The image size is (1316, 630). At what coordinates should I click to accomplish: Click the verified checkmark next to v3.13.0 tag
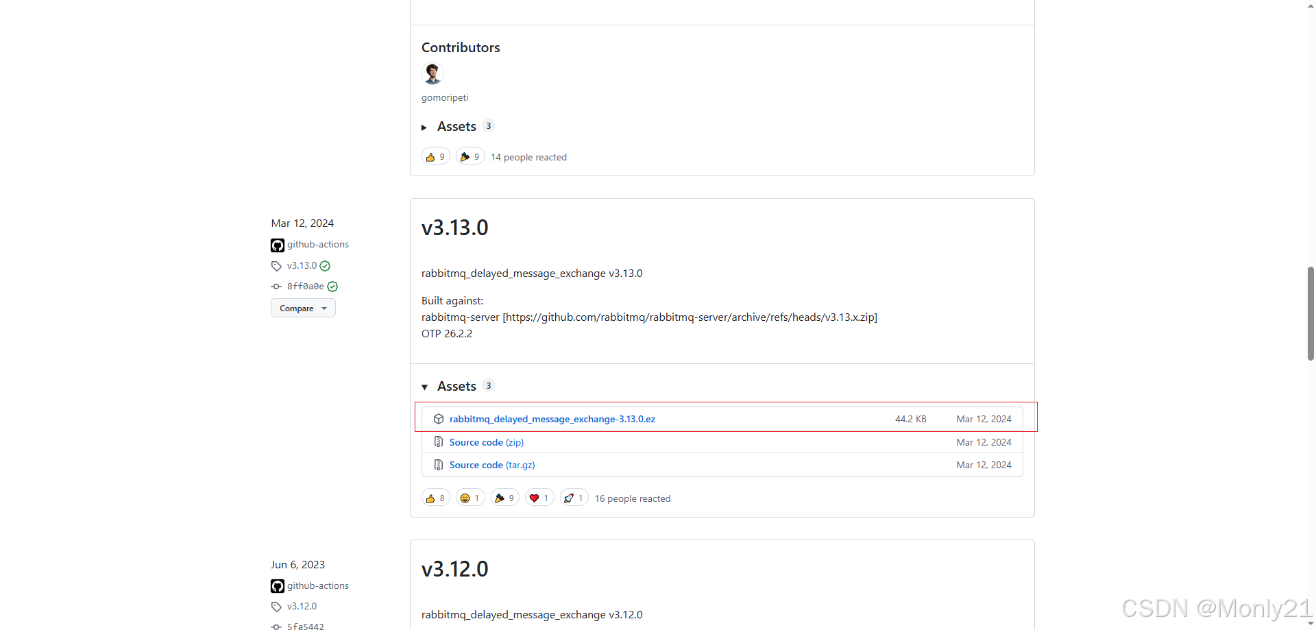coord(325,266)
